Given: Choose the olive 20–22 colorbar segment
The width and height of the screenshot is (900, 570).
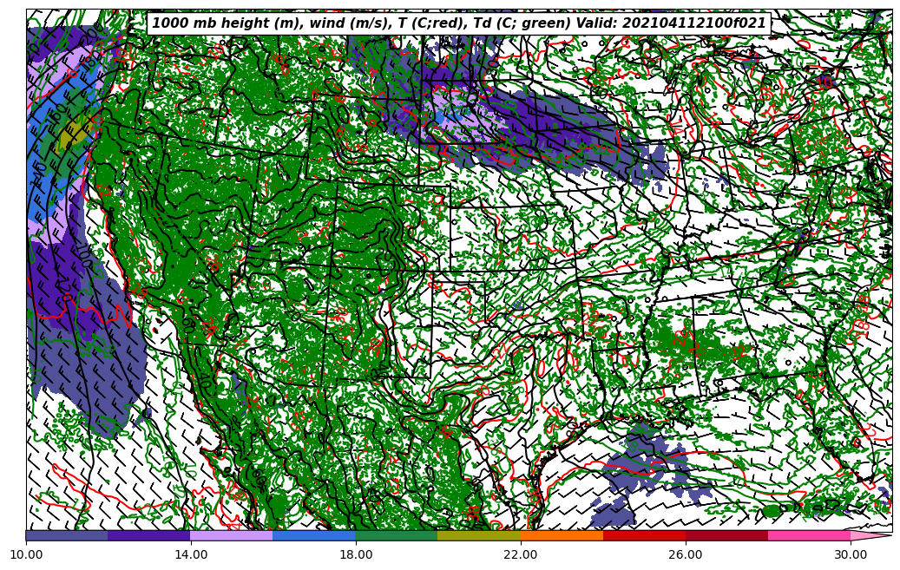Looking at the screenshot, I should click(479, 535).
